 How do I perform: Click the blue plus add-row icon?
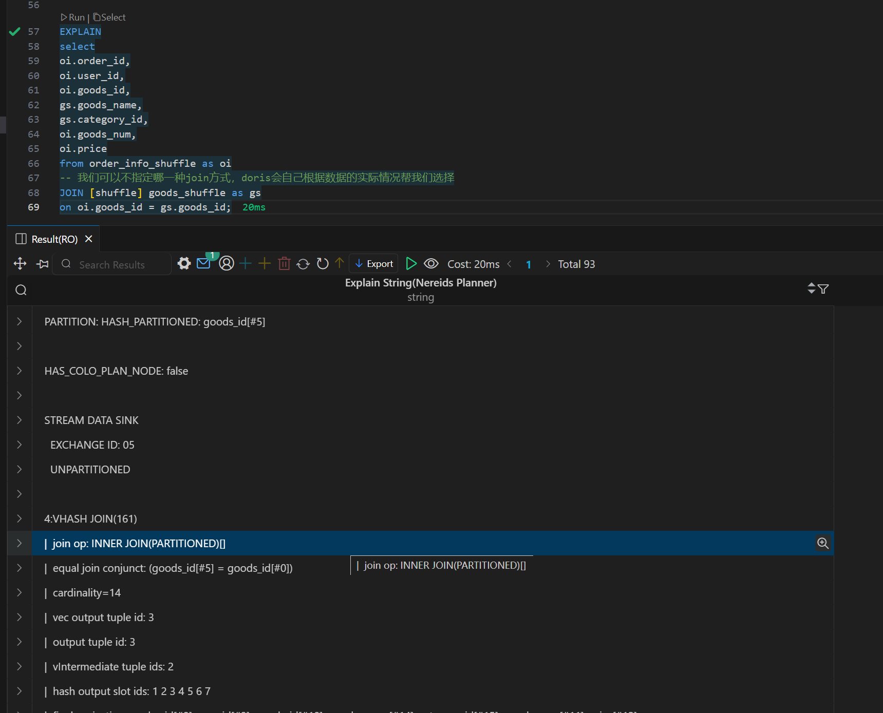(x=246, y=263)
